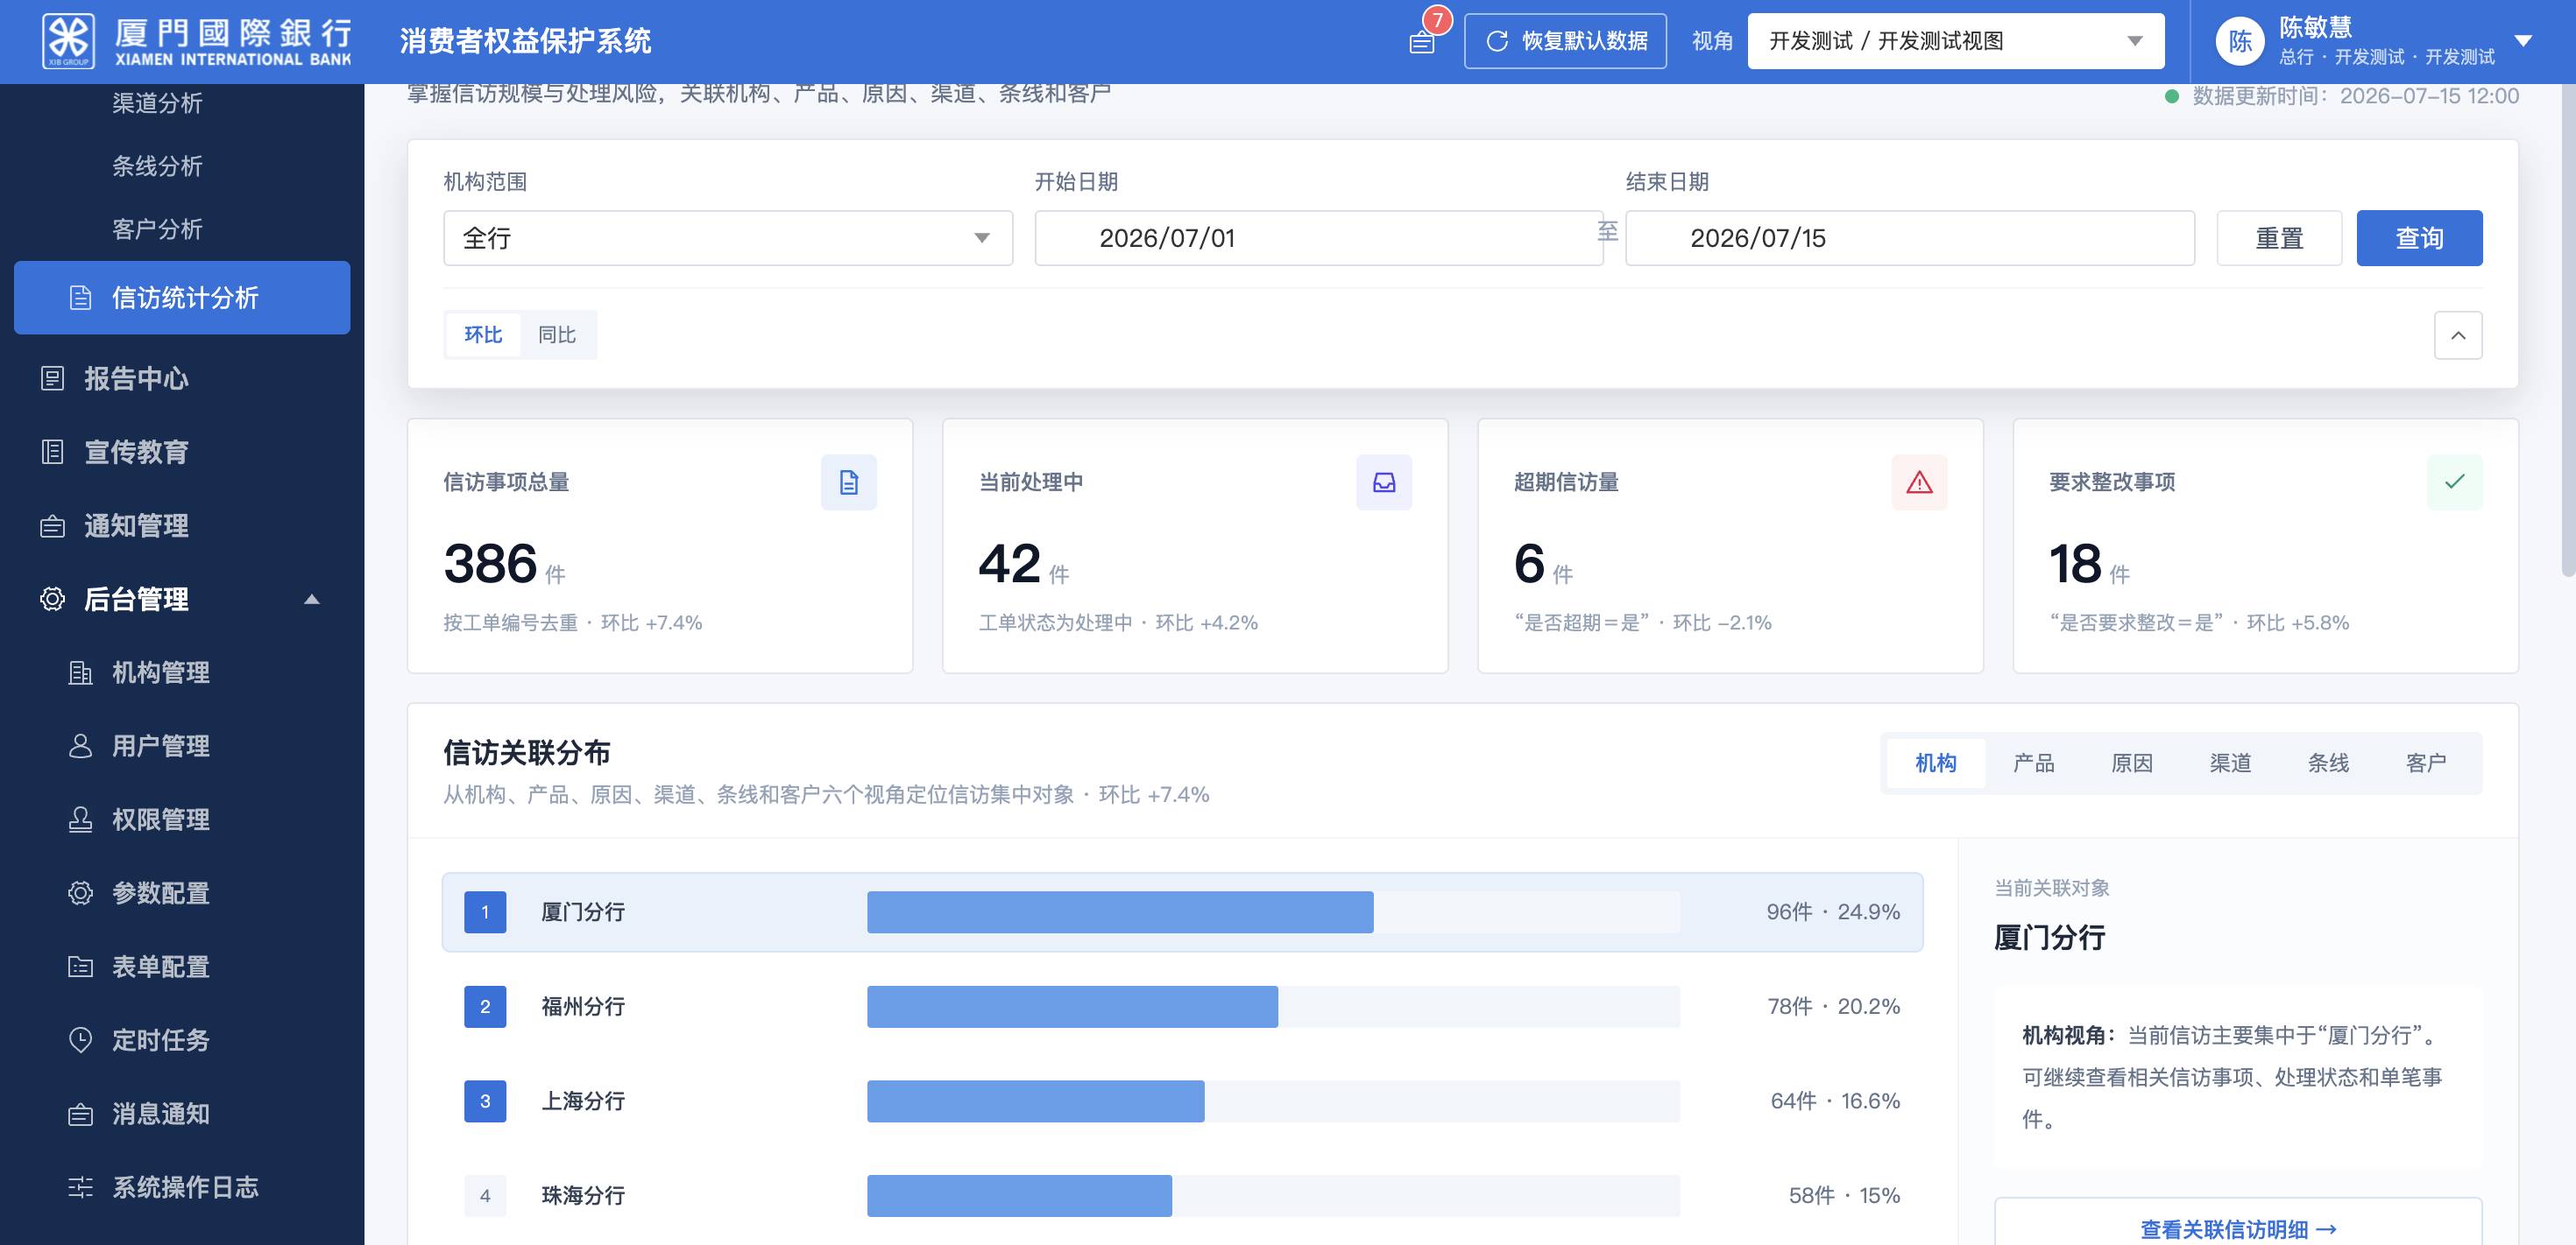Open 客户分析 in the sidebar
The width and height of the screenshot is (2576, 1245).
(157, 229)
